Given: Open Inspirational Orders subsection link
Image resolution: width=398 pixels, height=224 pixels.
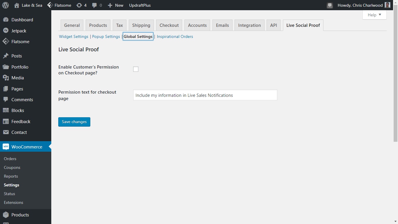Looking at the screenshot, I should tap(175, 36).
